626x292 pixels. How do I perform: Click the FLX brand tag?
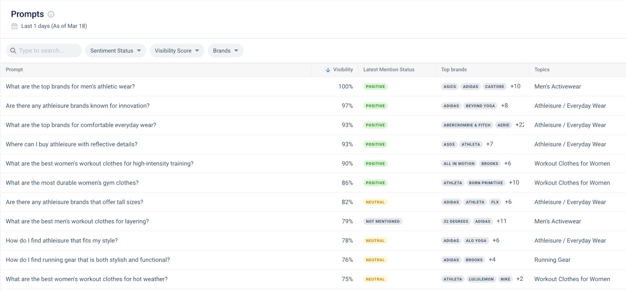495,202
